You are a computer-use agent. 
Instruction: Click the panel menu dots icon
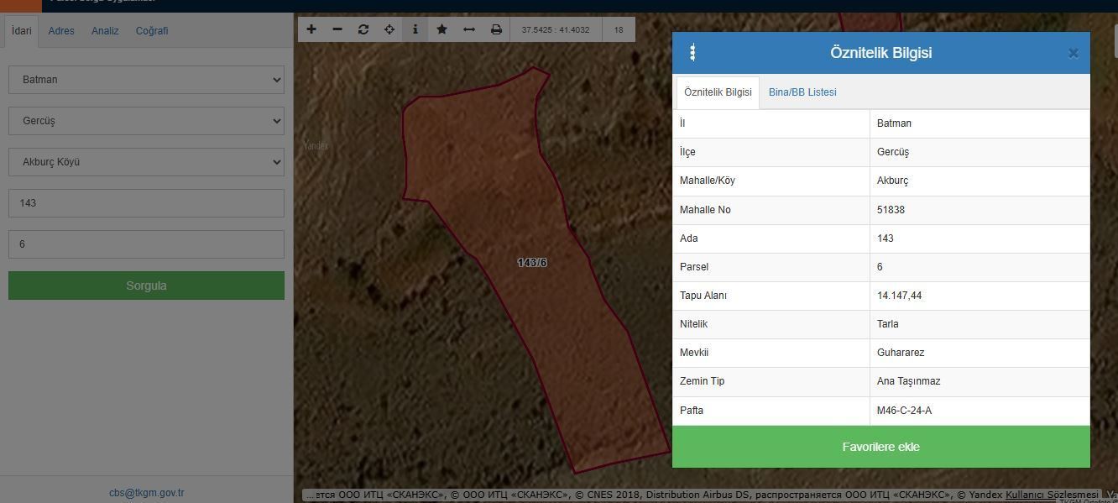(x=692, y=53)
